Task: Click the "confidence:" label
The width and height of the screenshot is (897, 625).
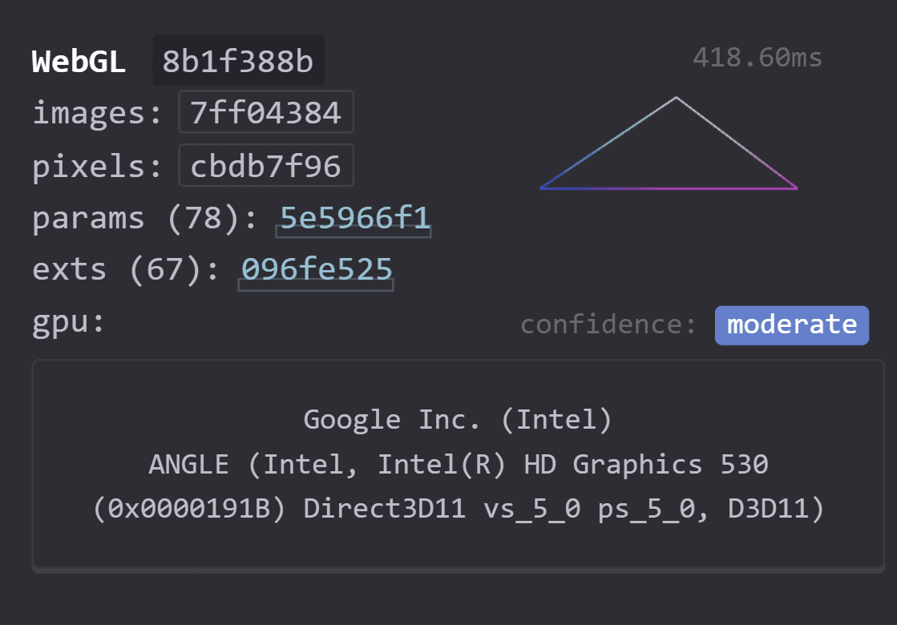Action: point(608,325)
